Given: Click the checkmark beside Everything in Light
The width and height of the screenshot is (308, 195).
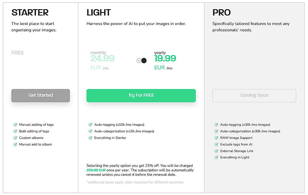Looking at the screenshot, I should pyautogui.click(x=216, y=157).
